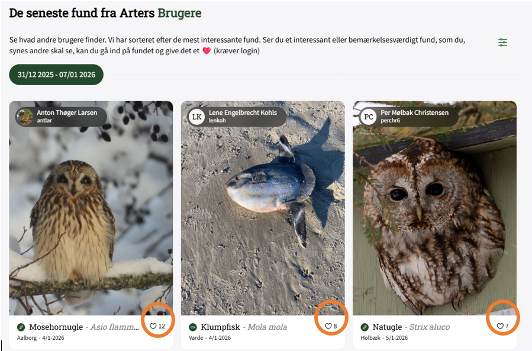Like the Mosehornugle observation heart icon
This screenshot has height=351, width=532.
153,326
